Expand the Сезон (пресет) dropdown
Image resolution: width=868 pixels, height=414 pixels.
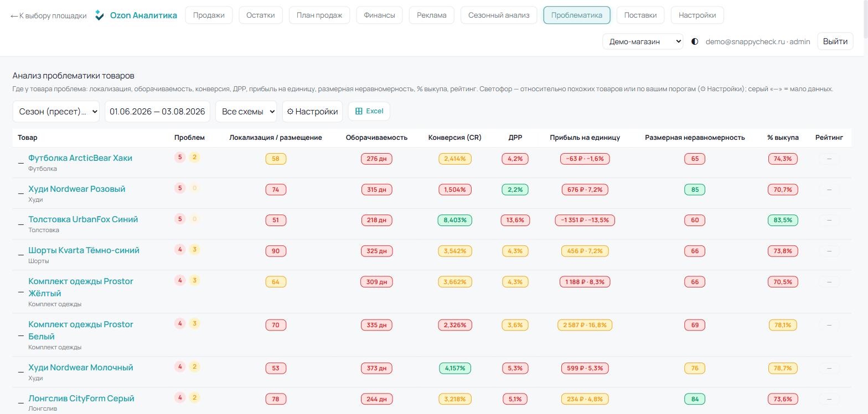[56, 112]
